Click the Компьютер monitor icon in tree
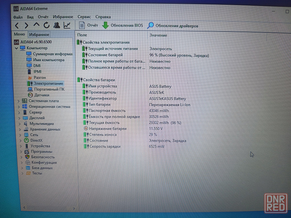 tap(23, 48)
